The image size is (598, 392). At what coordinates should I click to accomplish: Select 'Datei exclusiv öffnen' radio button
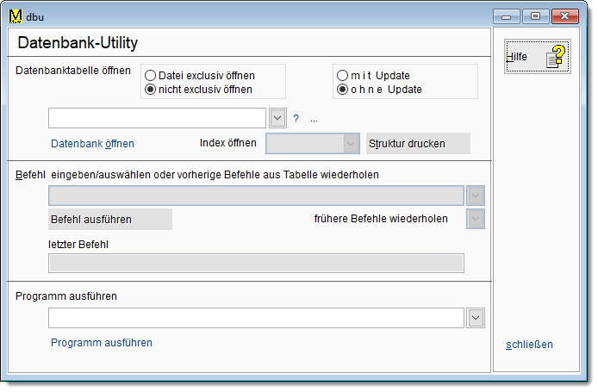[151, 75]
